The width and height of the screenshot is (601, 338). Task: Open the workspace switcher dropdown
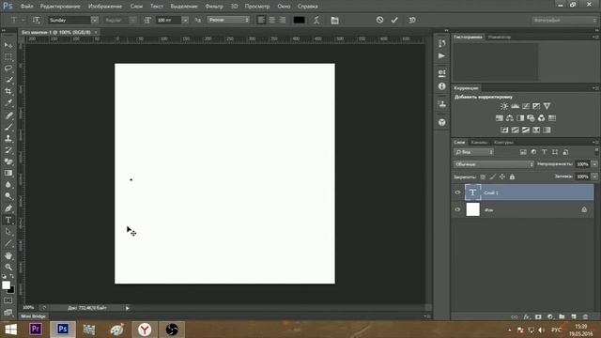(564, 20)
